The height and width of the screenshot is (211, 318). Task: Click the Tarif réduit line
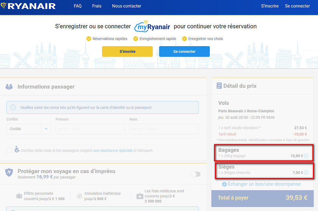pyautogui.click(x=262, y=134)
